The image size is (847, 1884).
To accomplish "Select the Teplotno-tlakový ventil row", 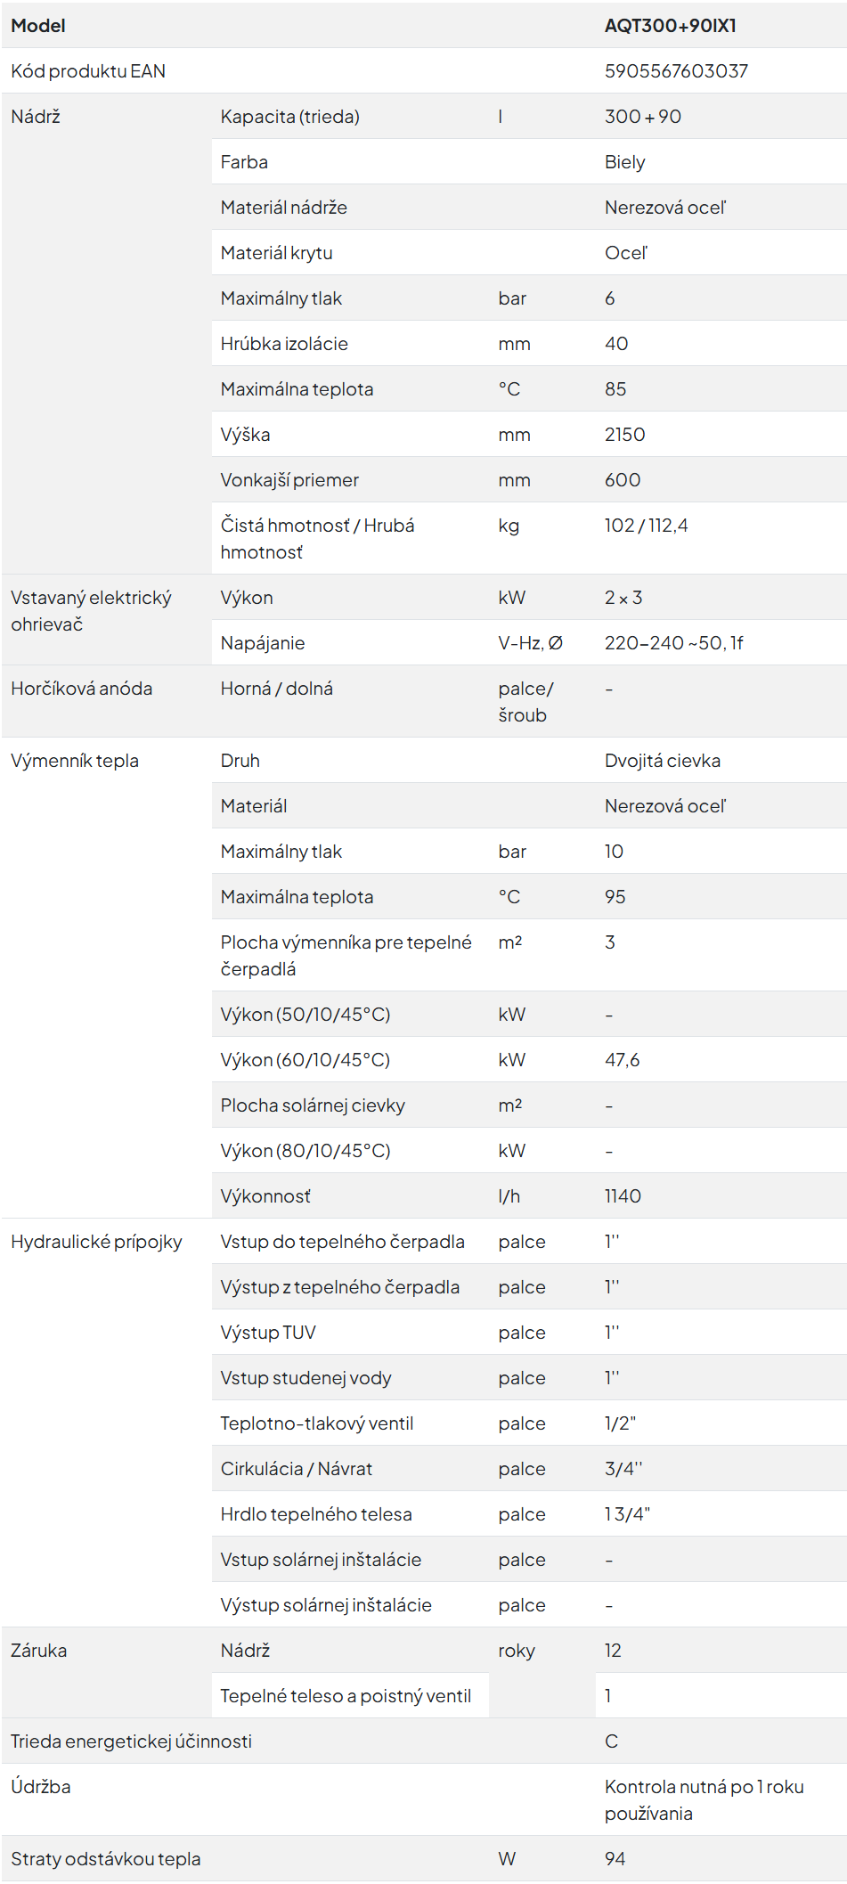I will 529,1423.
